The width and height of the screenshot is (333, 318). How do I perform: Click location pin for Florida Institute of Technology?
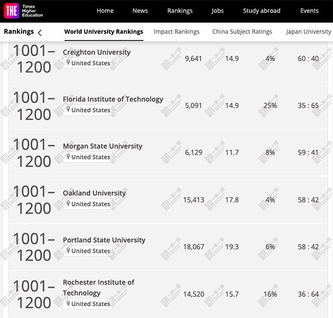click(68, 109)
